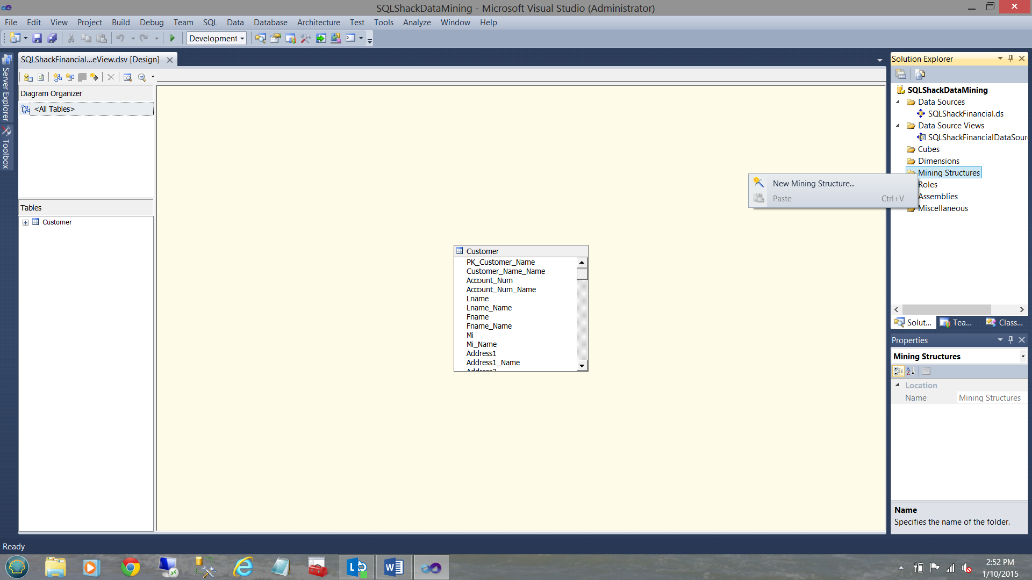The height and width of the screenshot is (580, 1032).
Task: Switch to the Class View tab
Action: click(1005, 323)
